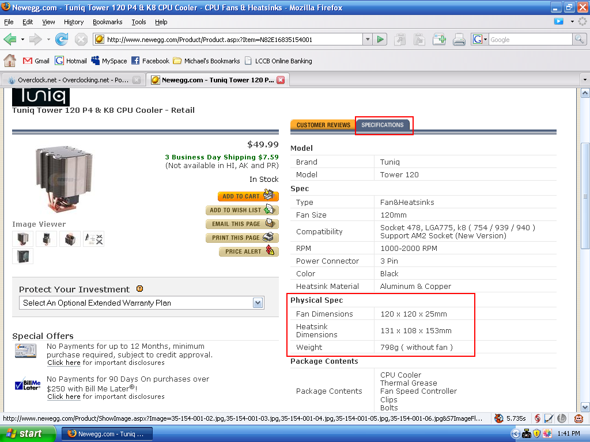590x442 pixels.
Task: Open the dropdown arrow beside the blue play icon
Action: [x=572, y=21]
